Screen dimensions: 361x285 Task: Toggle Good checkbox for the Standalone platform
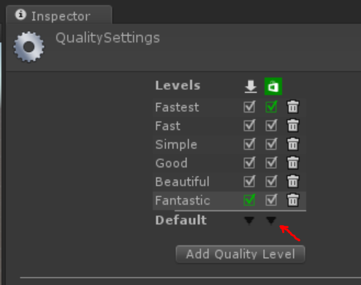[x=249, y=163]
